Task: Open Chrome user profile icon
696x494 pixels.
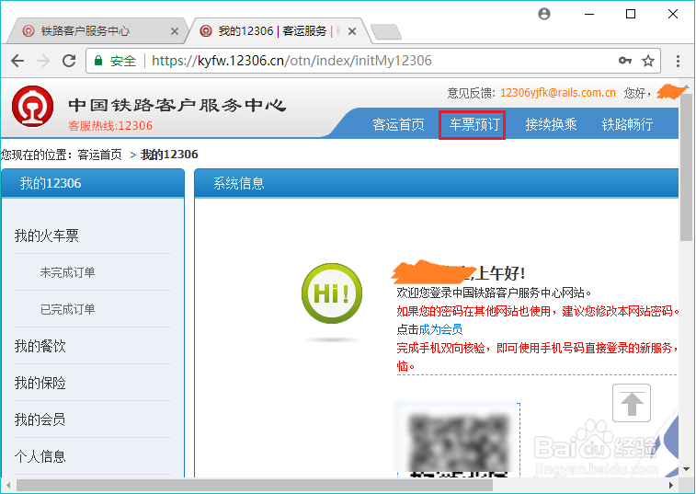Action: click(x=544, y=14)
